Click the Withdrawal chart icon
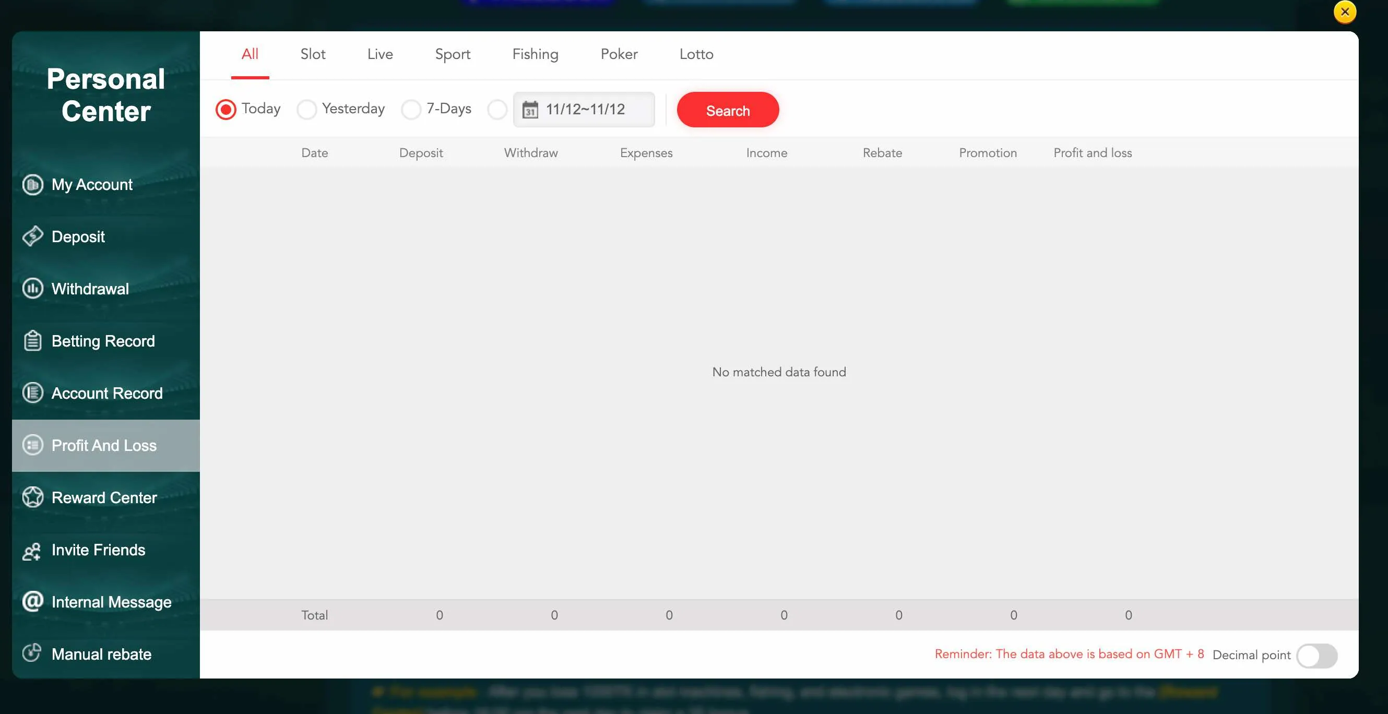 [32, 288]
